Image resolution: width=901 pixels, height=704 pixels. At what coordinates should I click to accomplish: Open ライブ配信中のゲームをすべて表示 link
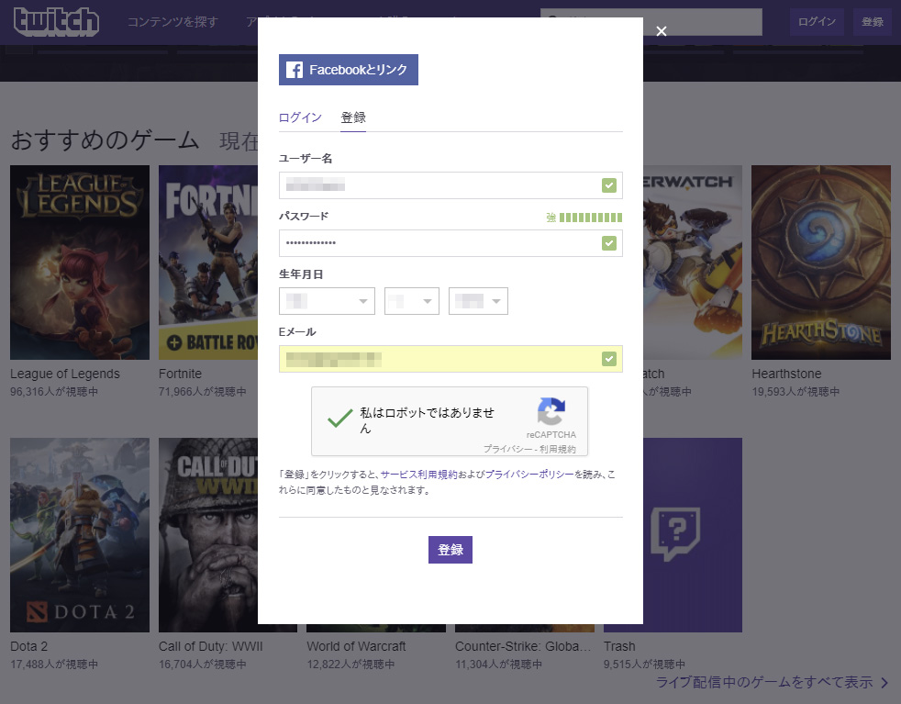[x=772, y=682]
